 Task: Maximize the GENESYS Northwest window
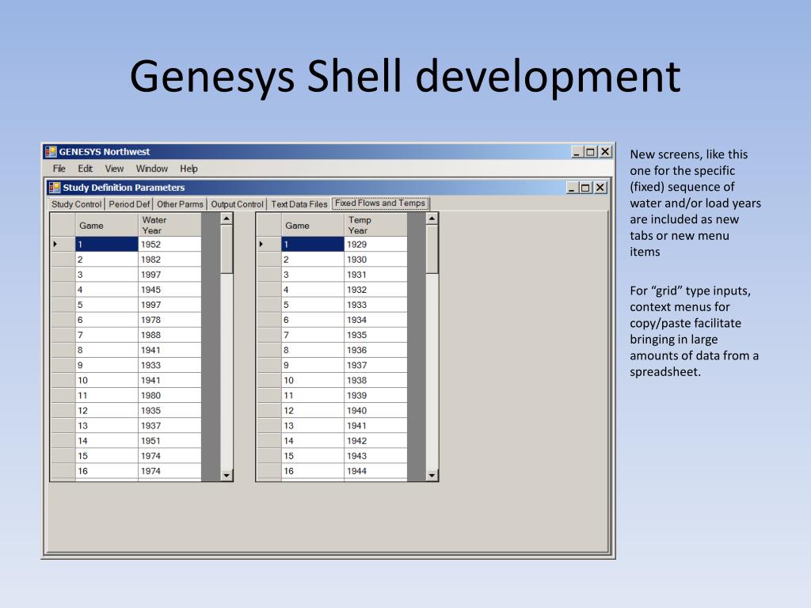click(591, 152)
